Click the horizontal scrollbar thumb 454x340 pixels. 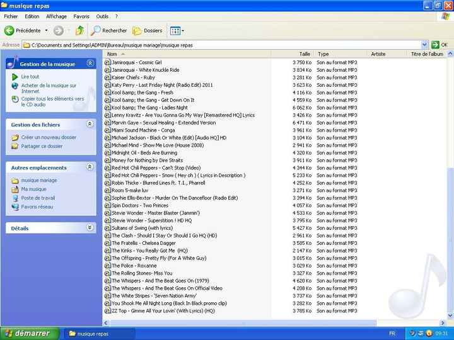243,322
